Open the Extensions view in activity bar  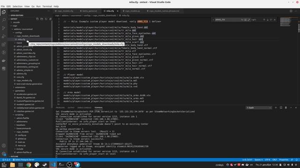pos(4,44)
